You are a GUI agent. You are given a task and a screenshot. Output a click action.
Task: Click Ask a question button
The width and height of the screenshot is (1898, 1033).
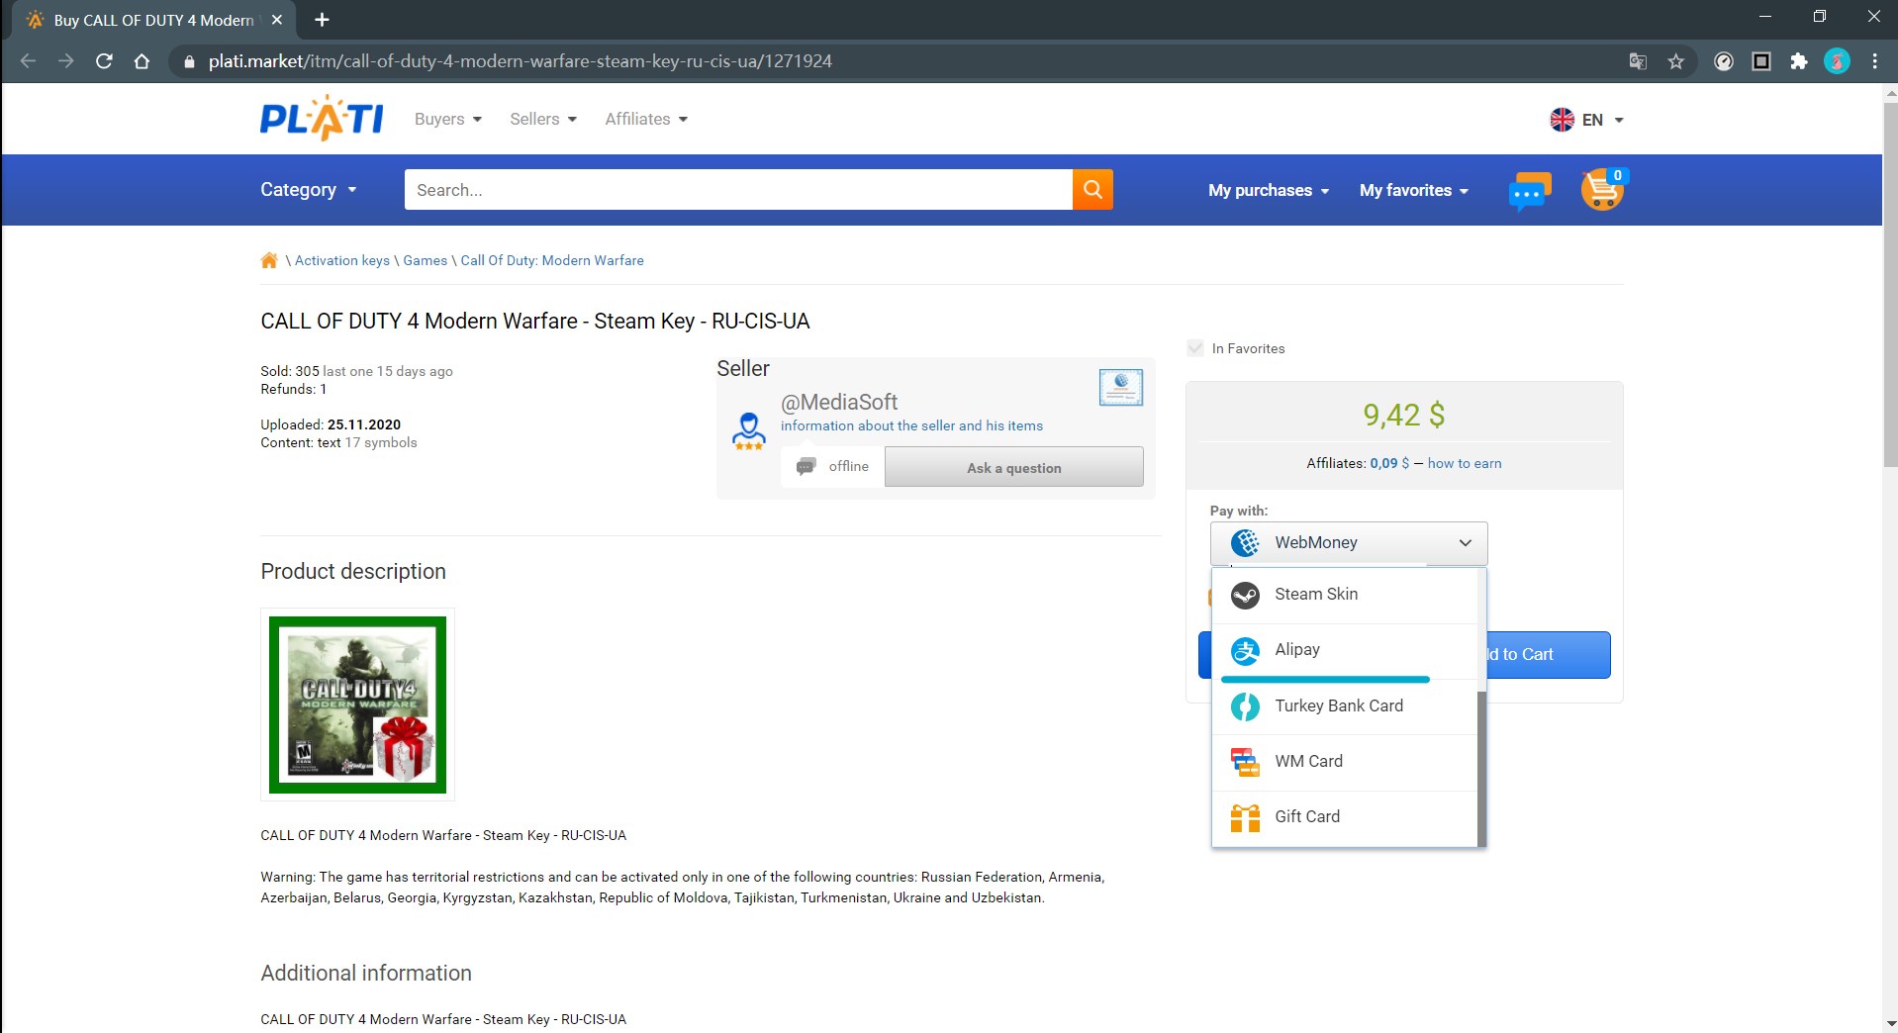(1013, 467)
